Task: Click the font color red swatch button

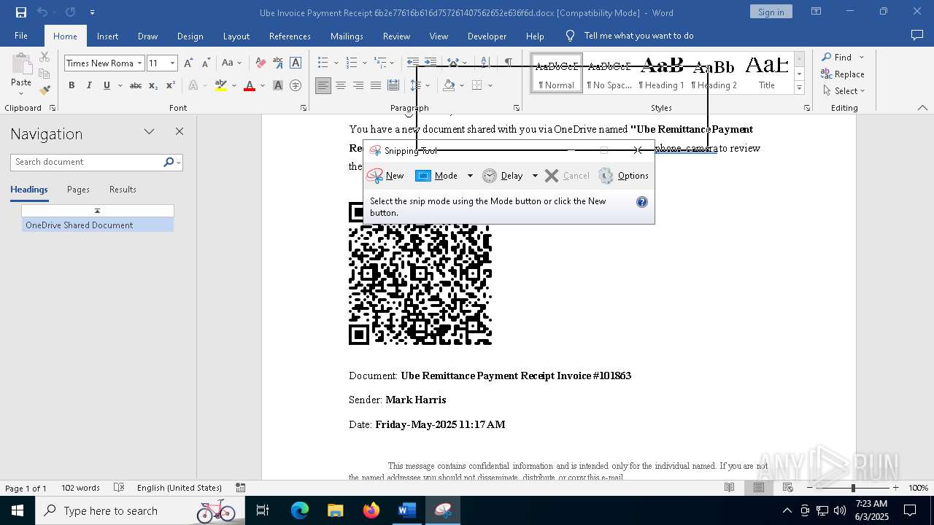Action: point(250,85)
